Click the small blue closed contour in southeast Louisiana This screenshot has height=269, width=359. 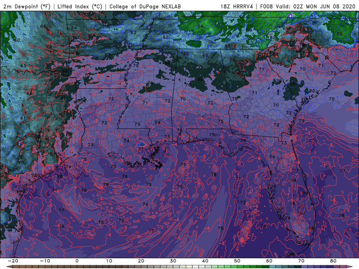pos(141,144)
